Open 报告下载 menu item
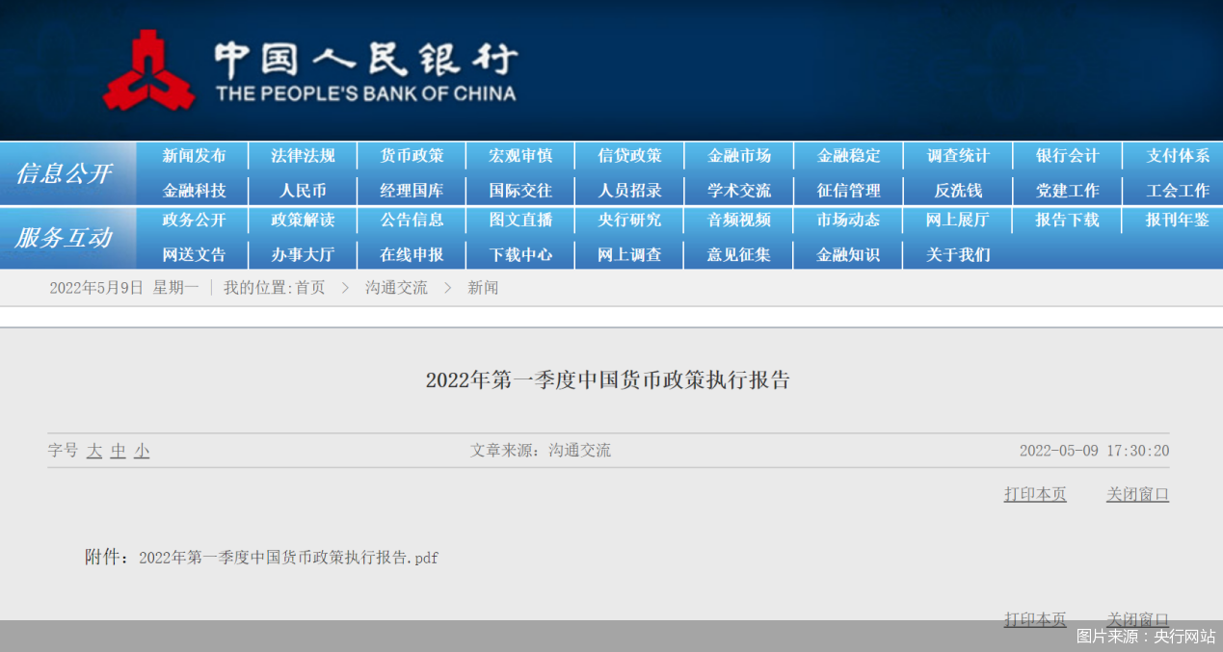Image resolution: width=1223 pixels, height=652 pixels. (1067, 221)
